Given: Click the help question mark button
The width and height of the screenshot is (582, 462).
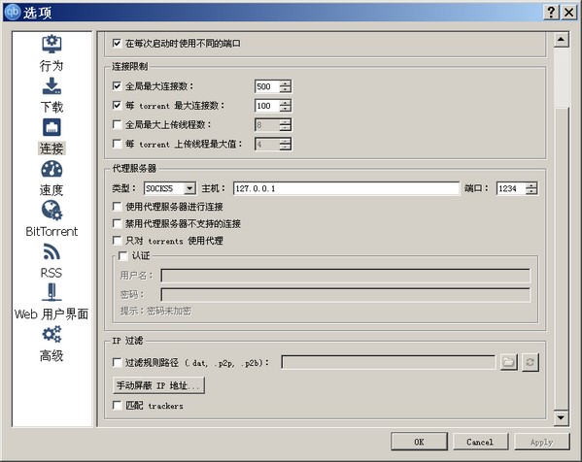Looking at the screenshot, I should click(551, 13).
